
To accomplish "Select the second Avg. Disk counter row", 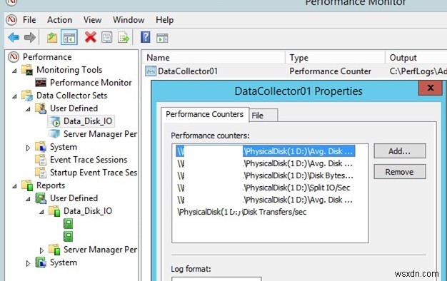I will [265, 163].
